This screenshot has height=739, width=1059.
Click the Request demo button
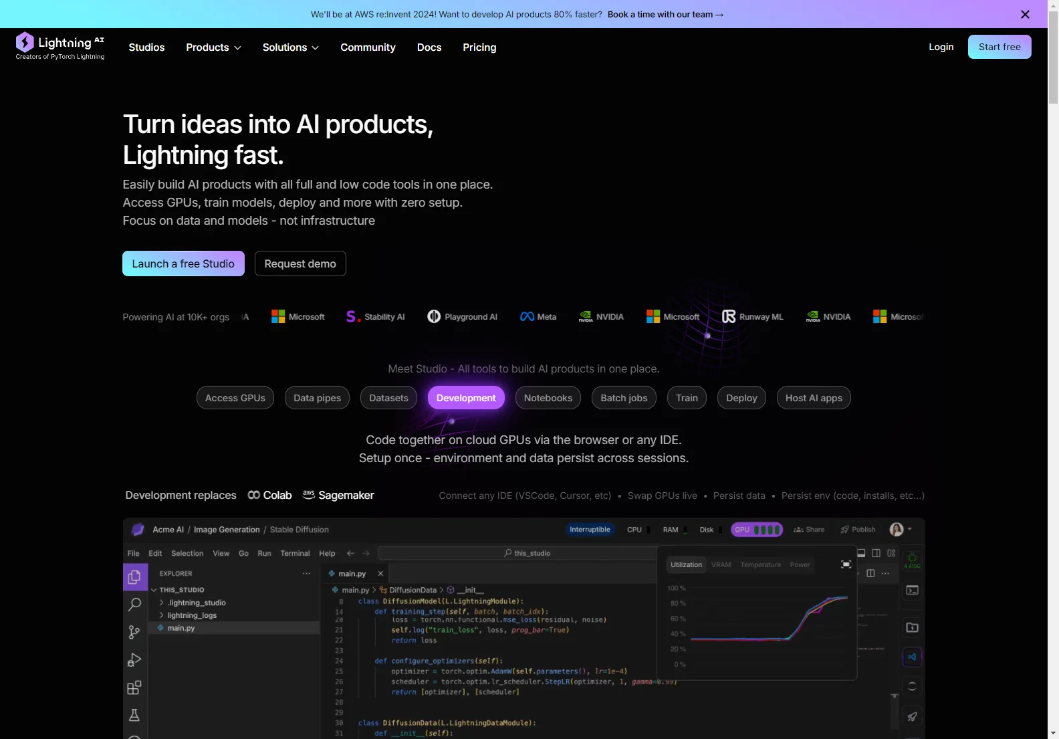point(300,263)
